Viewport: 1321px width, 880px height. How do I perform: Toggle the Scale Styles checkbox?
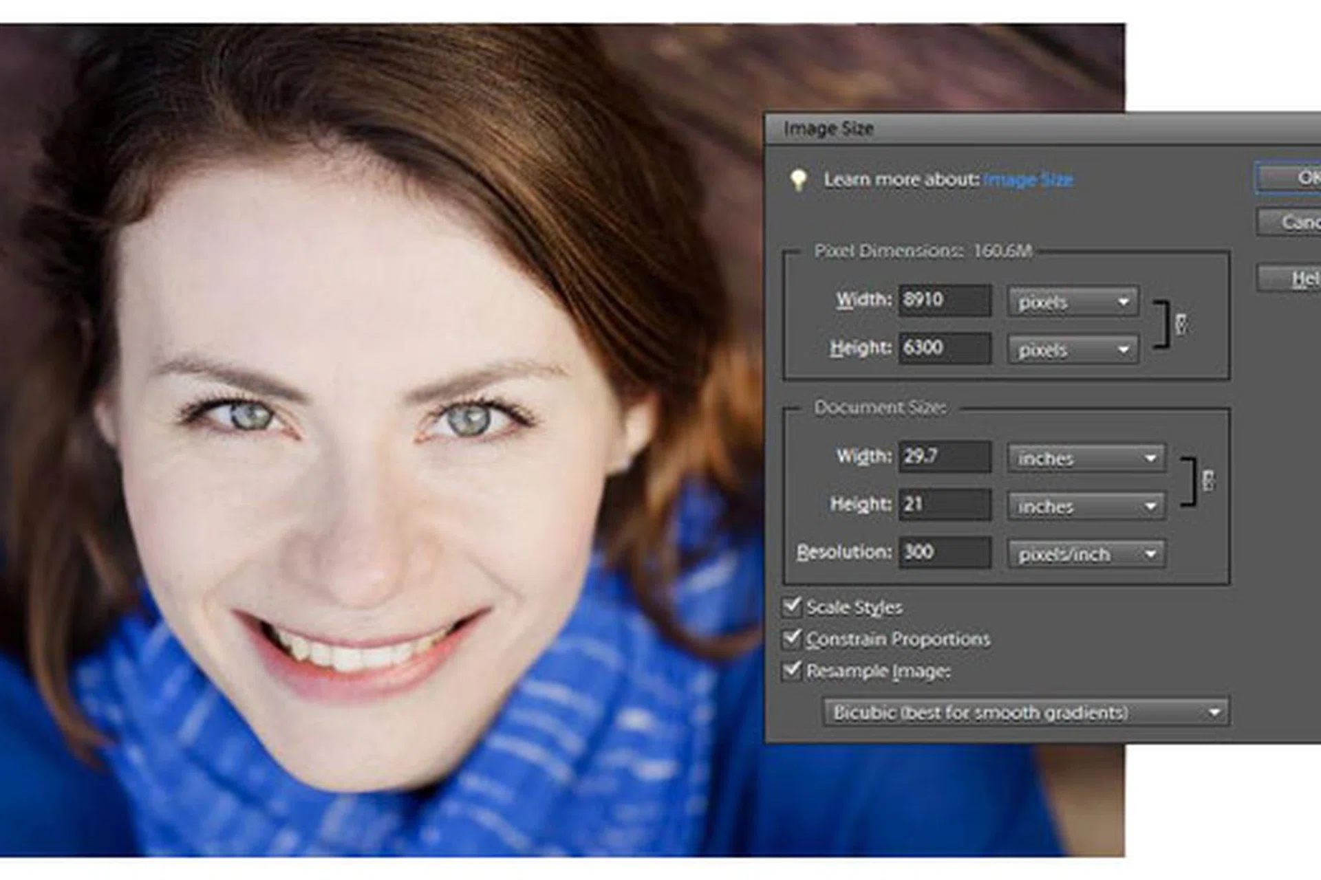click(x=793, y=606)
